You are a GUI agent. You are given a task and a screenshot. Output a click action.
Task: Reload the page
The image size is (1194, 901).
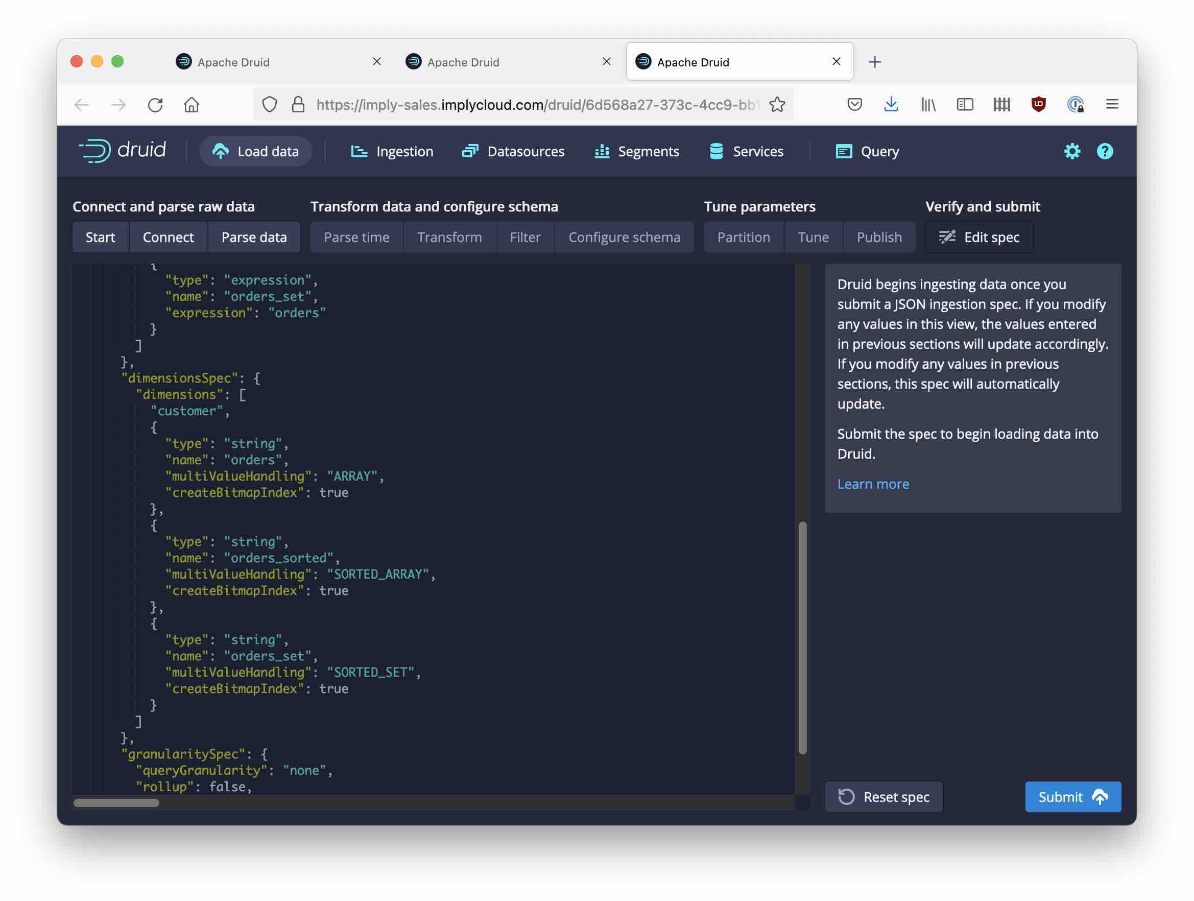[155, 104]
